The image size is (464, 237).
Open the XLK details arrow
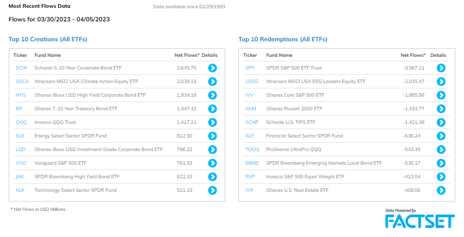213,190
